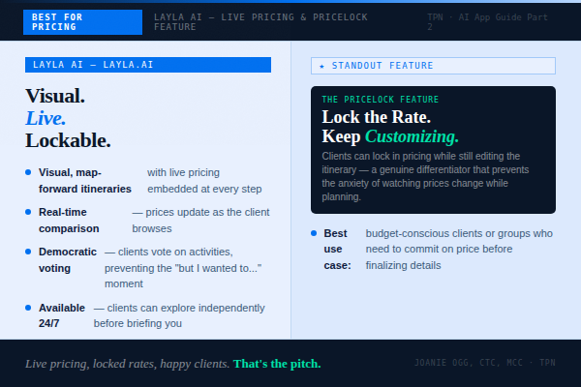Viewport: 581px width, 387px height.
Task: Click 'Visual, map-forward itineraries' bold text
Action: [x=85, y=181]
